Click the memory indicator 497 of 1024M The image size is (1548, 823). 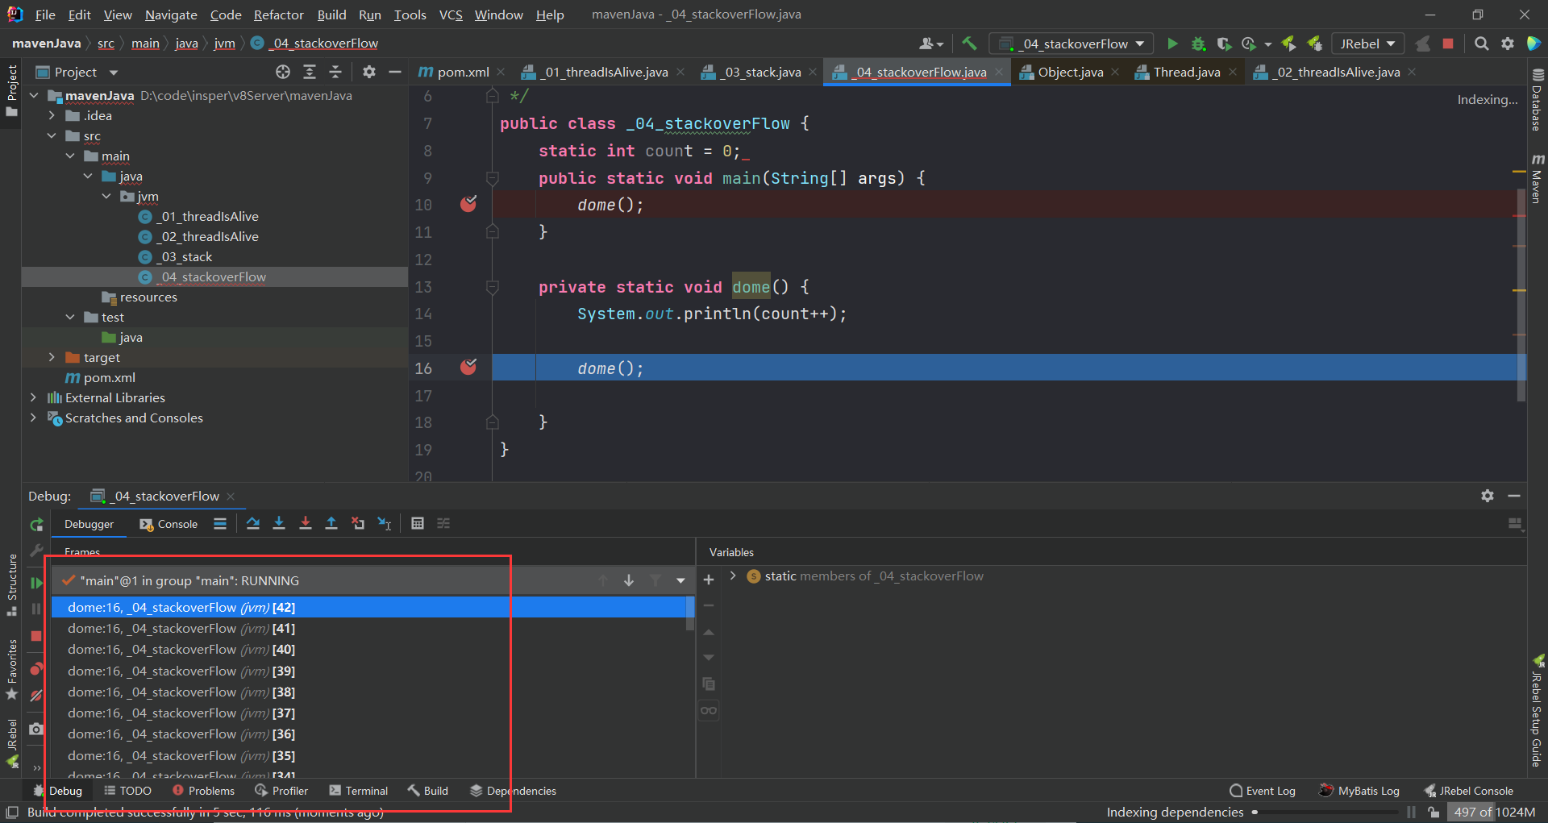tap(1494, 812)
